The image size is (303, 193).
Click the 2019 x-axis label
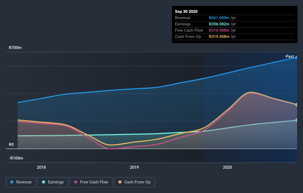coord(134,167)
